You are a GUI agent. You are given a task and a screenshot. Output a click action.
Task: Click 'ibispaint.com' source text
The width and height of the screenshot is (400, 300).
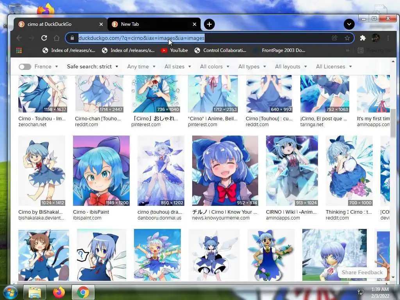click(87, 218)
